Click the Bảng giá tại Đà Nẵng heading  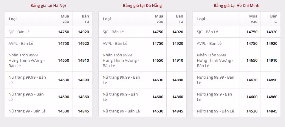[x=142, y=6]
